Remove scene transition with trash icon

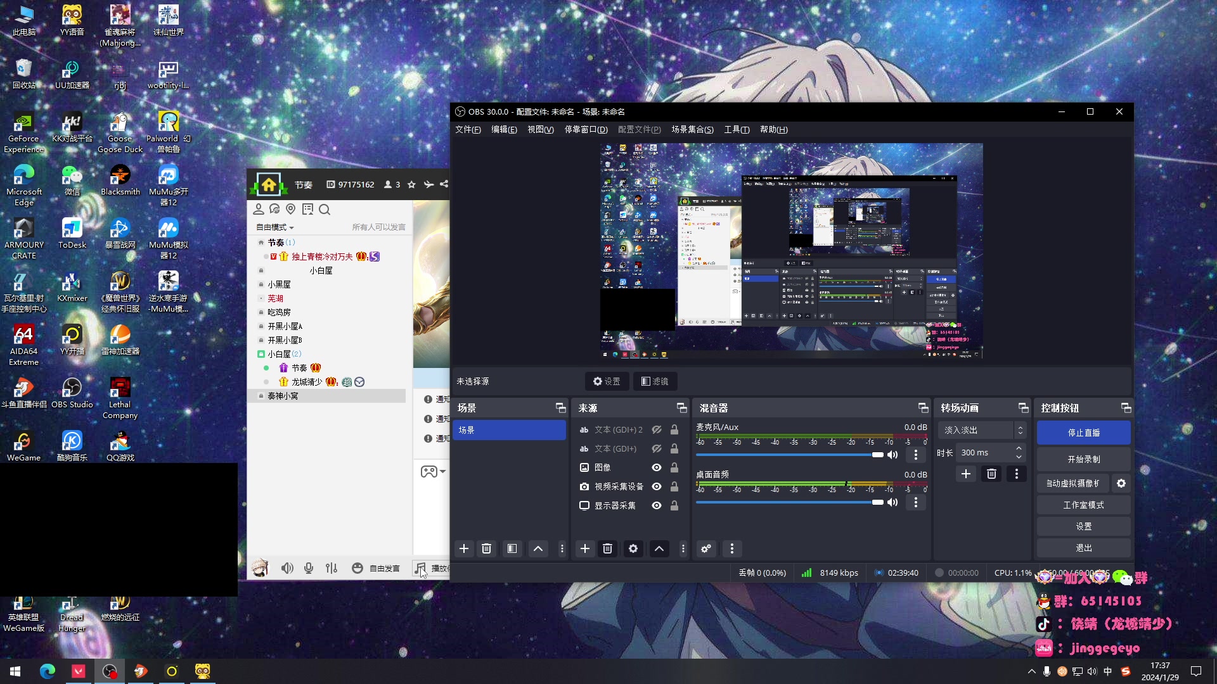(992, 474)
